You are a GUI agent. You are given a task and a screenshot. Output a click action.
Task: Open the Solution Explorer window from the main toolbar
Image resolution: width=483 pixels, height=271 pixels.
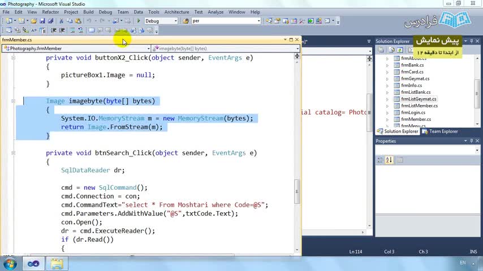[x=269, y=21]
